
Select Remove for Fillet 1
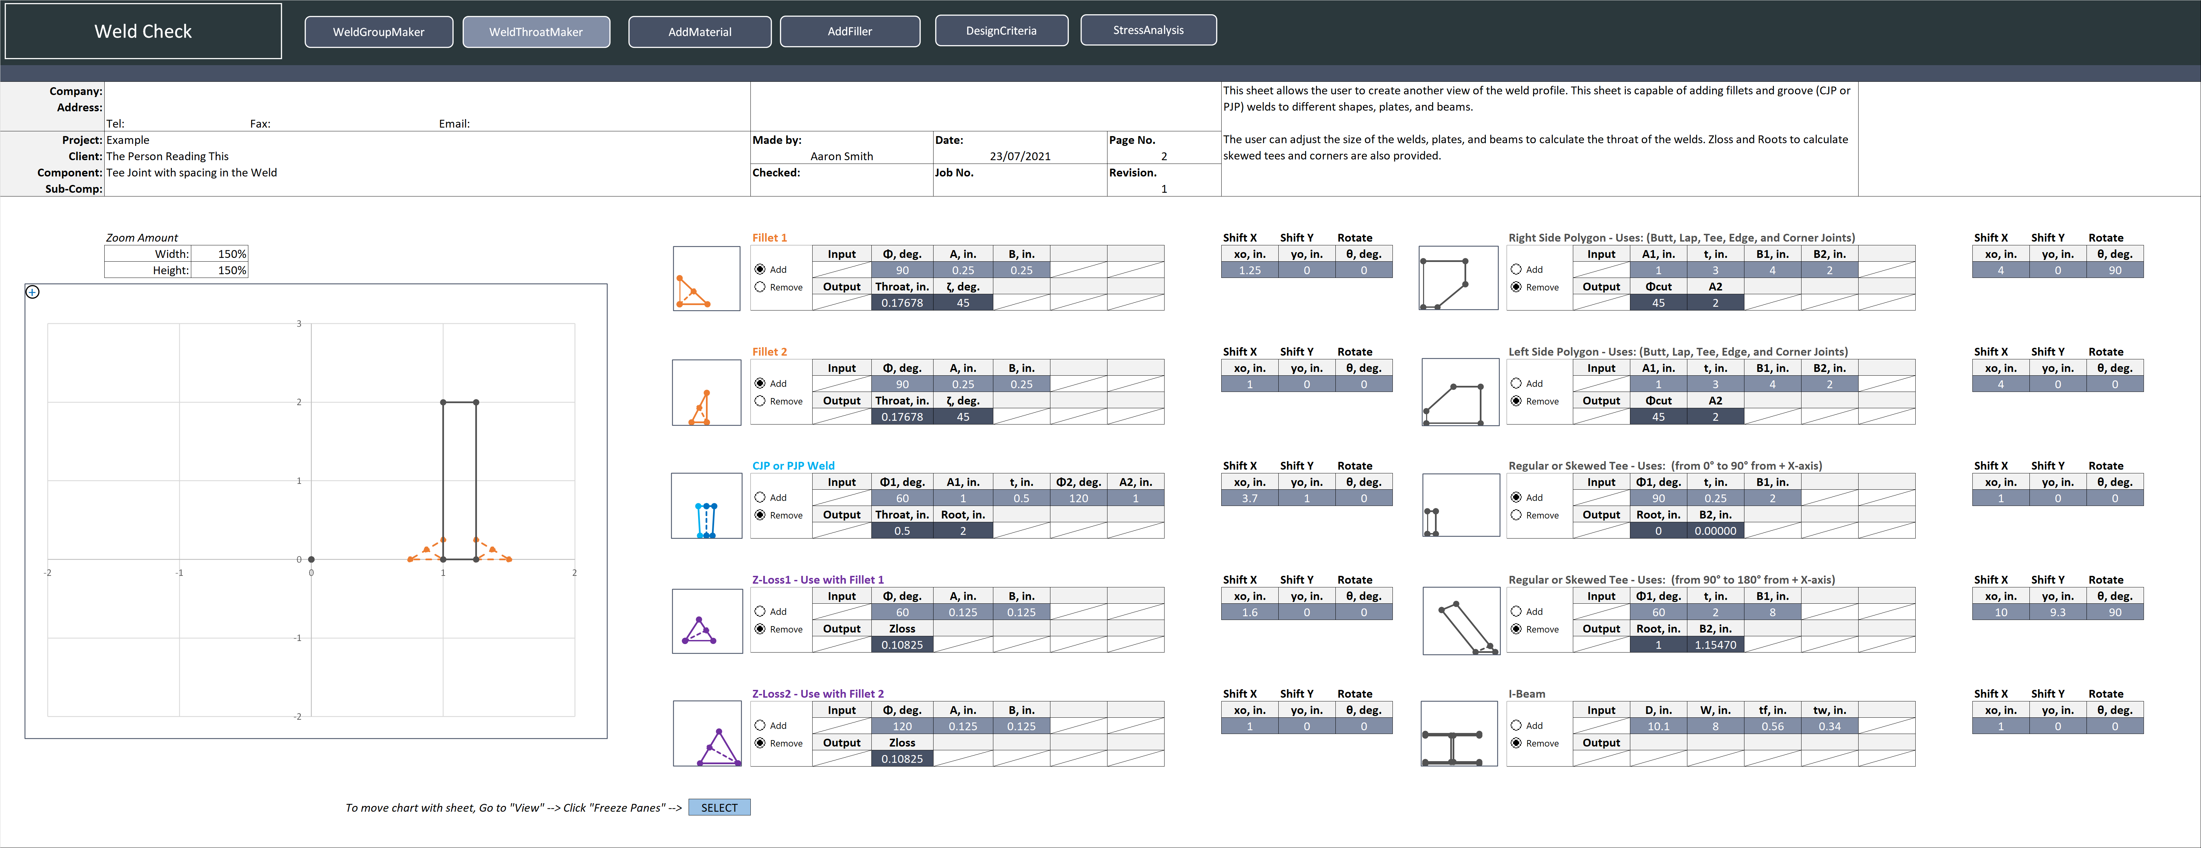coord(760,287)
